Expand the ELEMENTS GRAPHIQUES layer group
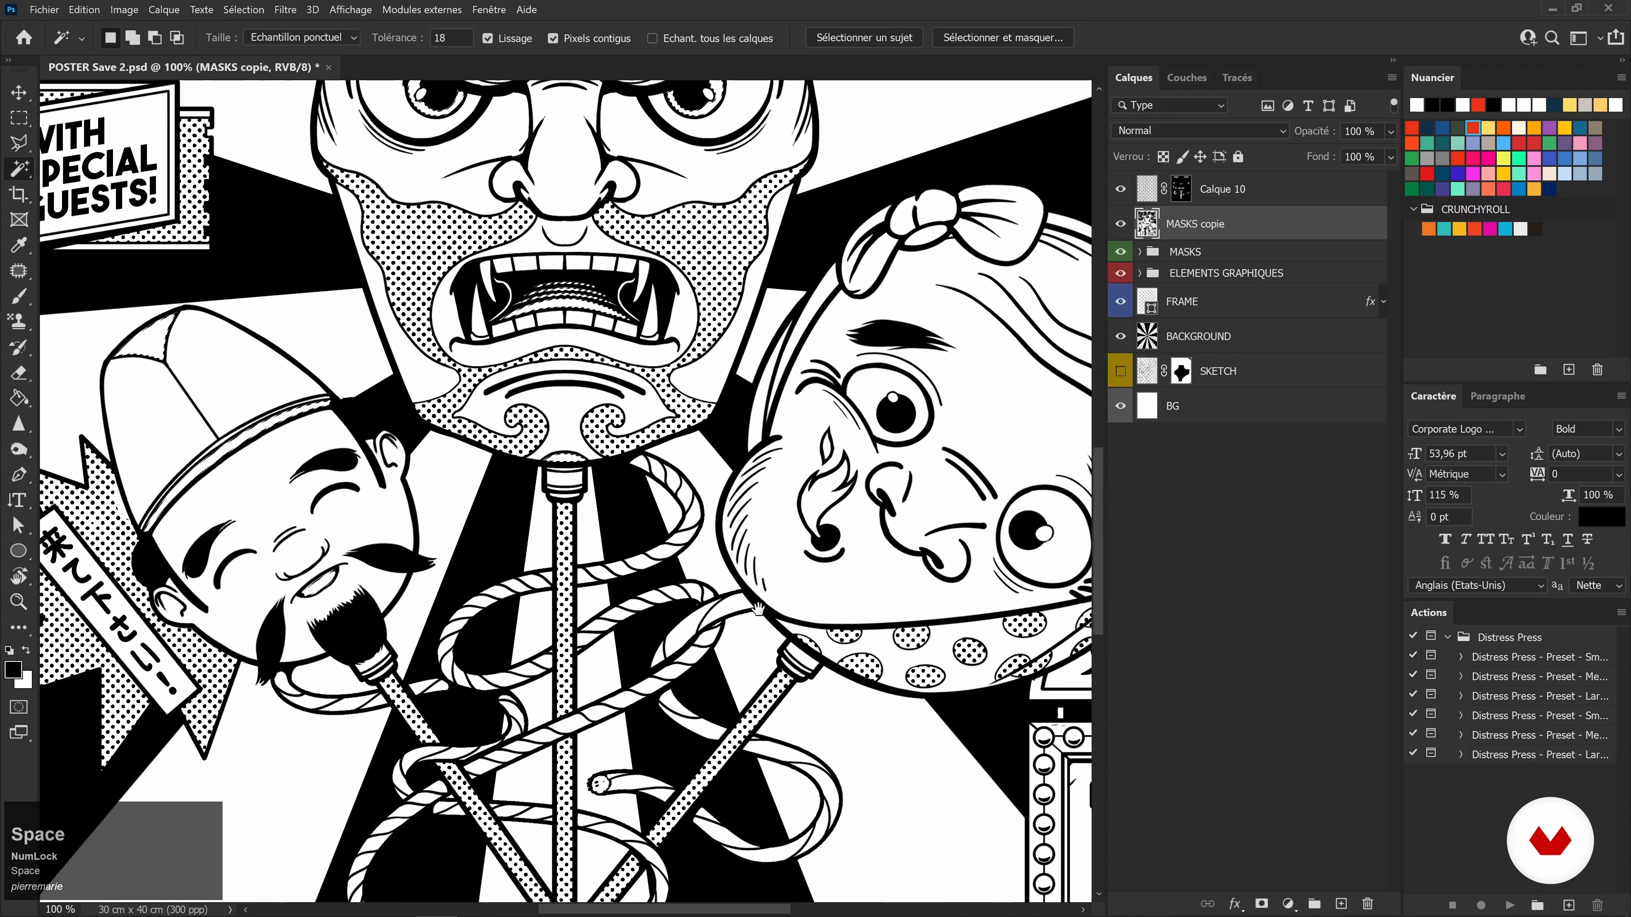This screenshot has width=1631, height=917. [1140, 273]
